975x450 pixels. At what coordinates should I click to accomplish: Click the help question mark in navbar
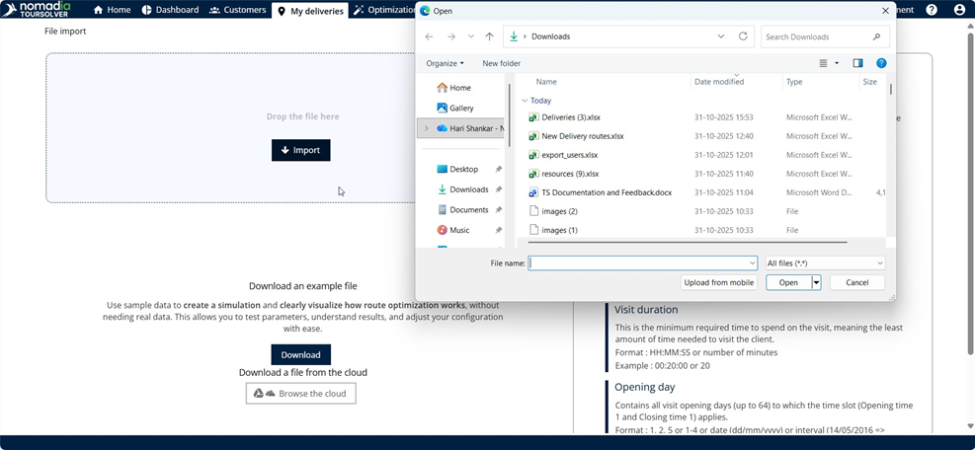(x=932, y=10)
